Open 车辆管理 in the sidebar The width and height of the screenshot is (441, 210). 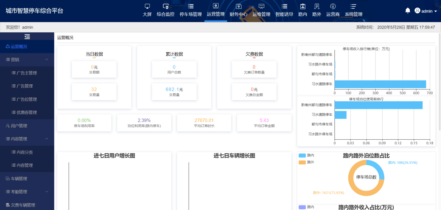pos(27,179)
